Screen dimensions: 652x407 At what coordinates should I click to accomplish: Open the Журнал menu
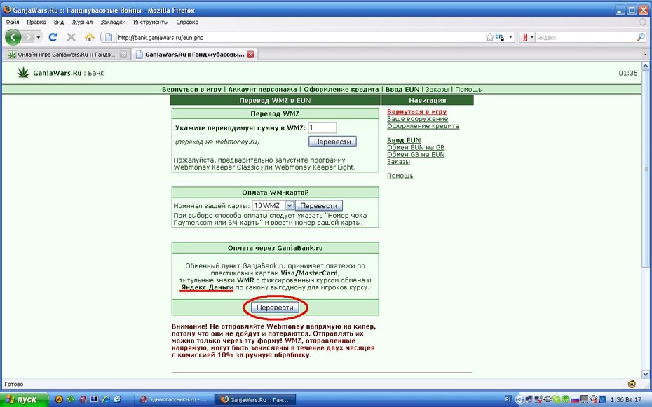coord(82,22)
